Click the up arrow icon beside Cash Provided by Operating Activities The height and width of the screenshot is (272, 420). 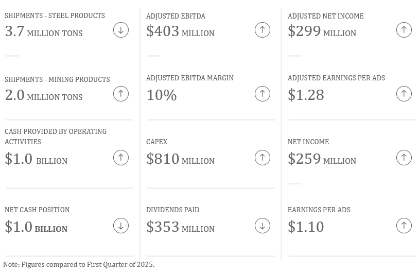[x=121, y=158]
